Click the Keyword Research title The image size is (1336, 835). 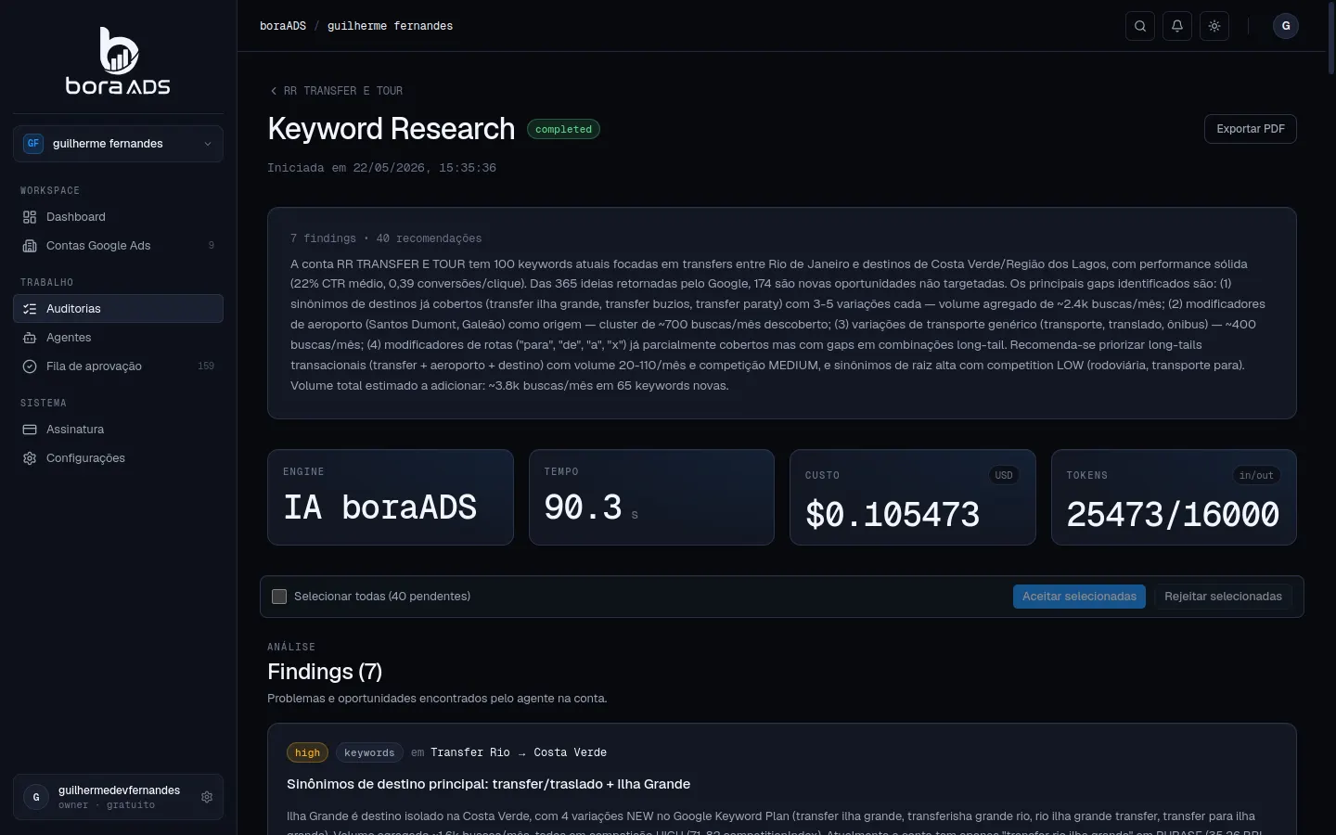[x=391, y=129]
